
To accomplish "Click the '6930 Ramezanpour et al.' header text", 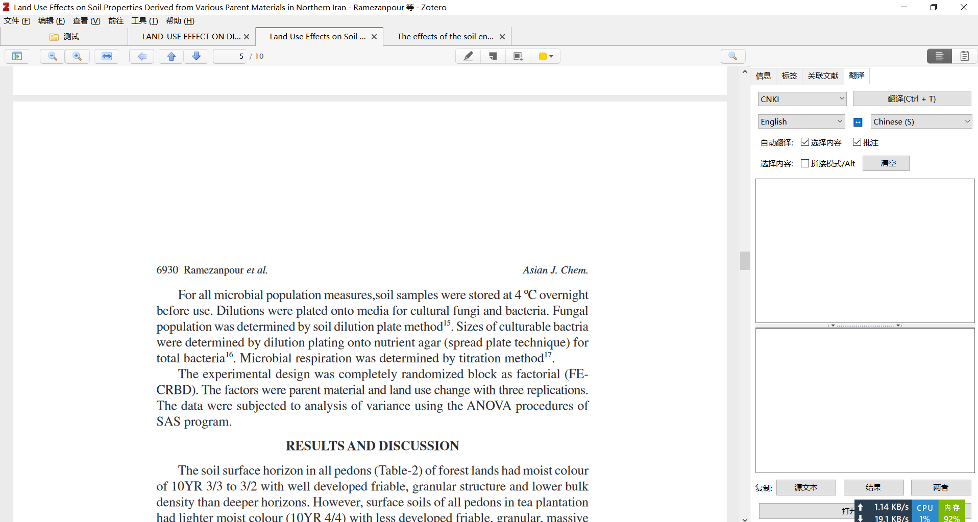I will tap(212, 270).
